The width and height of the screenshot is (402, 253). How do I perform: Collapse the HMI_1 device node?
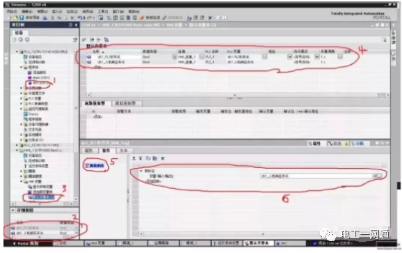coord(17,151)
